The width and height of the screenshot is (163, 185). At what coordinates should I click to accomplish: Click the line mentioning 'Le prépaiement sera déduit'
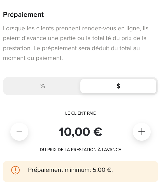71,48
